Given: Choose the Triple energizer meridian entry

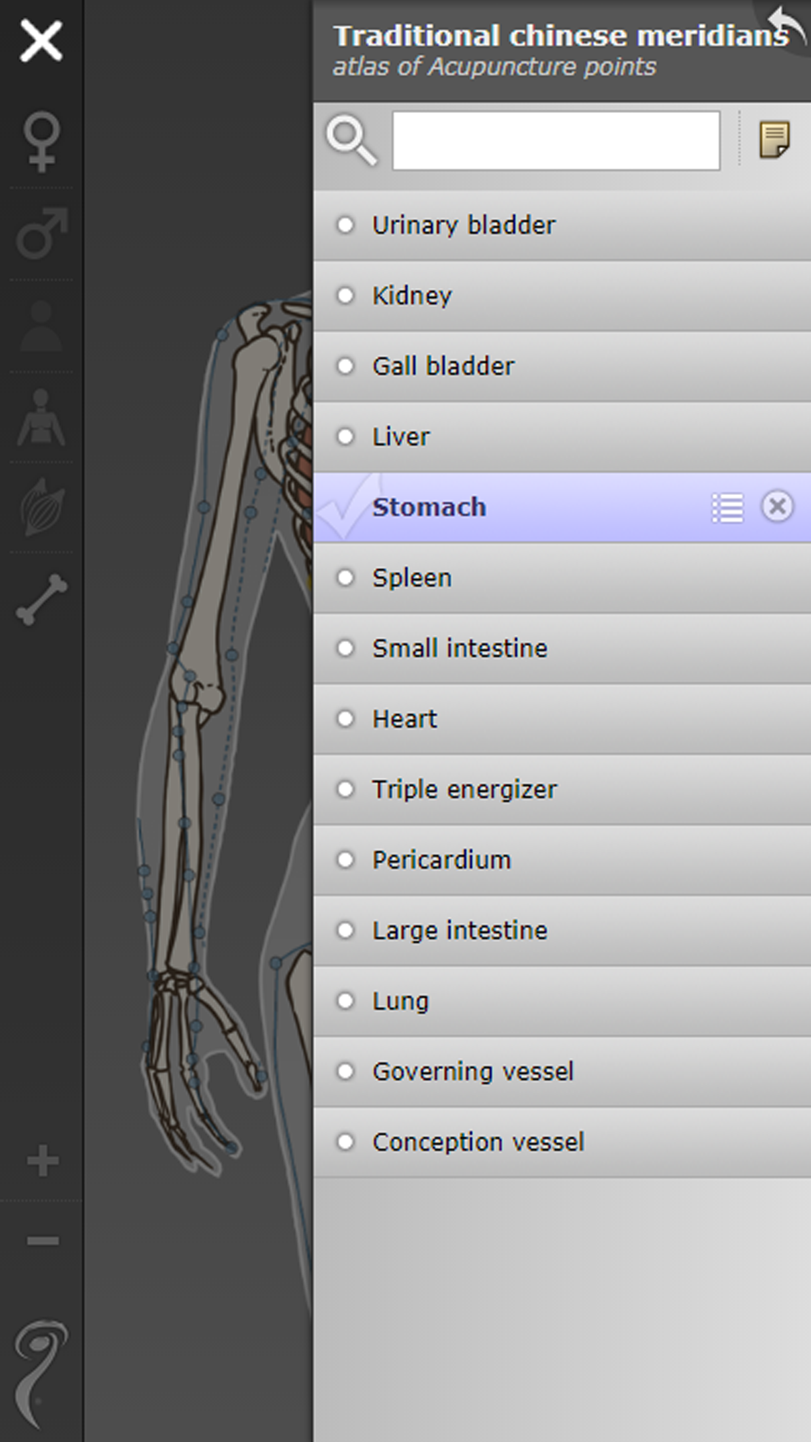Looking at the screenshot, I should pyautogui.click(x=464, y=790).
